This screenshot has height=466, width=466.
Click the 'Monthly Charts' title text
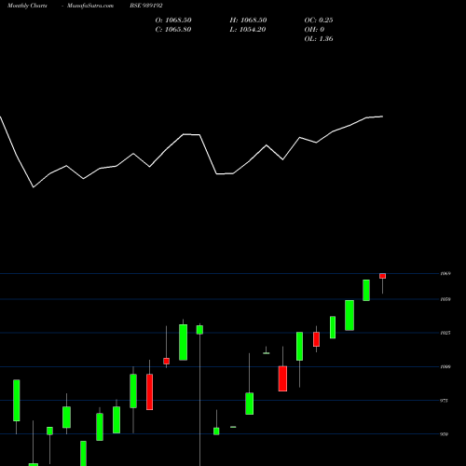pos(27,6)
